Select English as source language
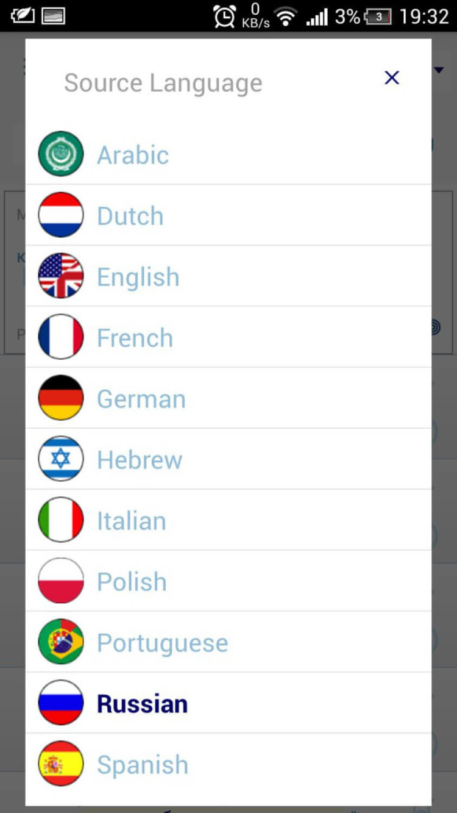Image resolution: width=457 pixels, height=813 pixels. coord(138,277)
